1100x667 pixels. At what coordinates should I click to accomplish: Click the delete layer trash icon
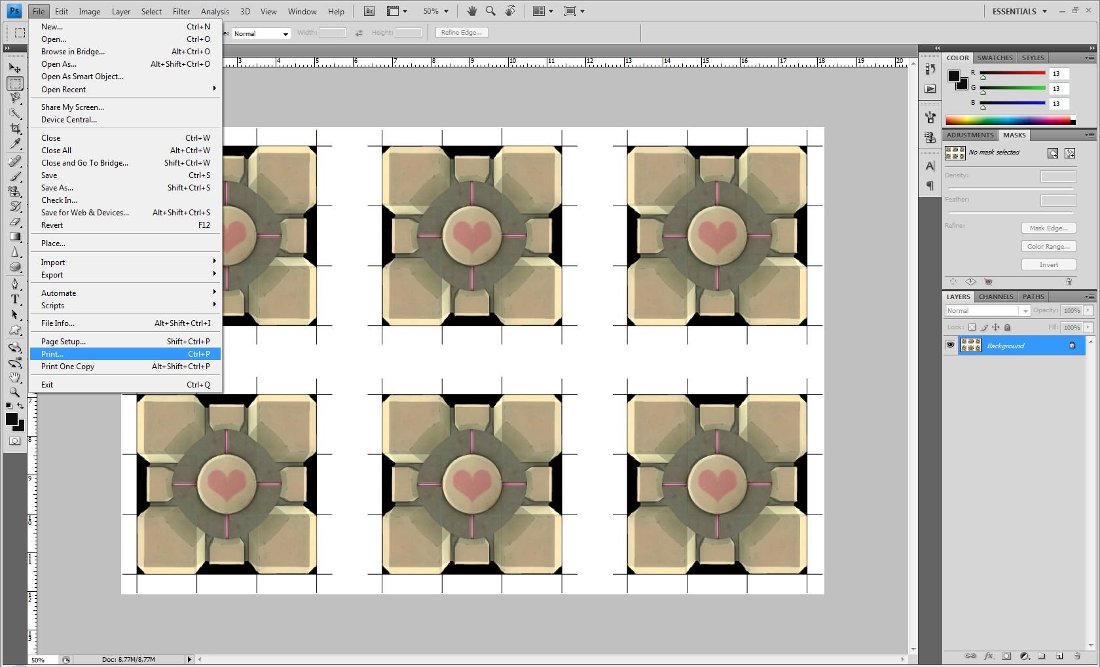click(x=1077, y=656)
